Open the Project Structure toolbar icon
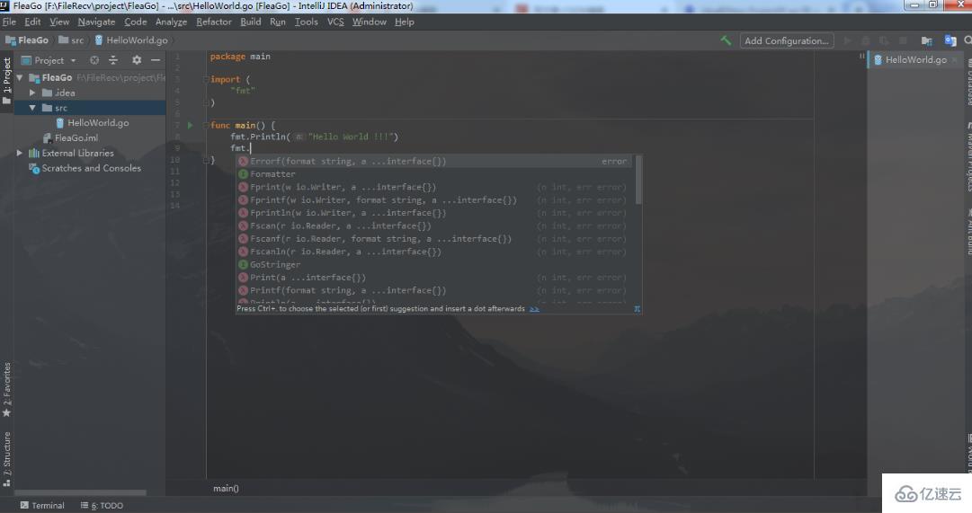The image size is (972, 513). coord(926,40)
